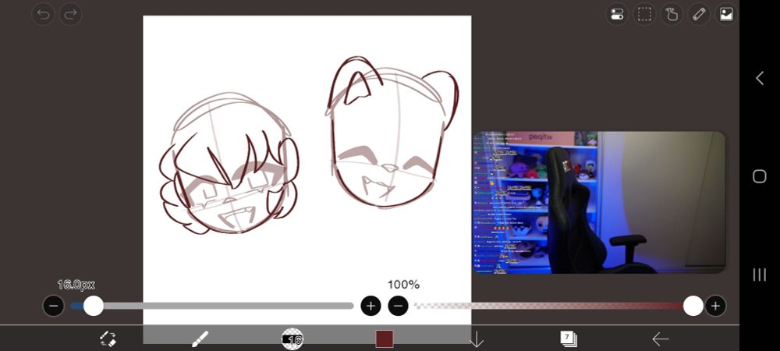The height and width of the screenshot is (351, 780).
Task: Tap the Android recent apps button
Action: click(760, 275)
